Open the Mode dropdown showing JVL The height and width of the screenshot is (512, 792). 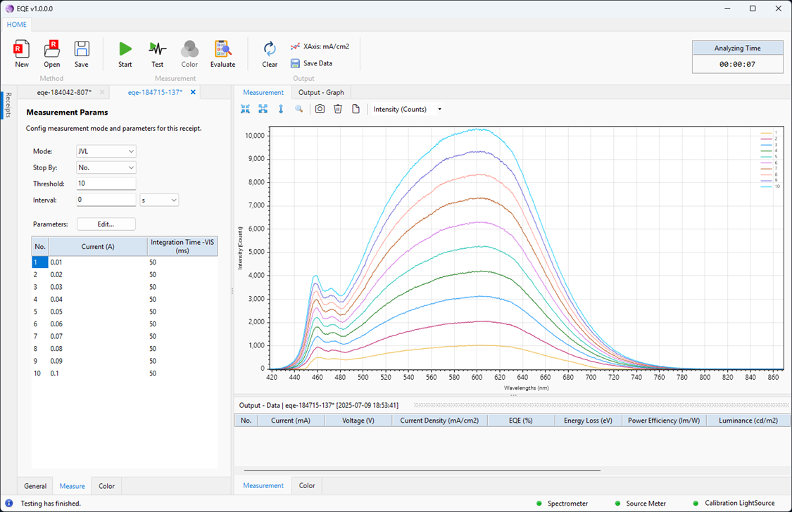106,151
